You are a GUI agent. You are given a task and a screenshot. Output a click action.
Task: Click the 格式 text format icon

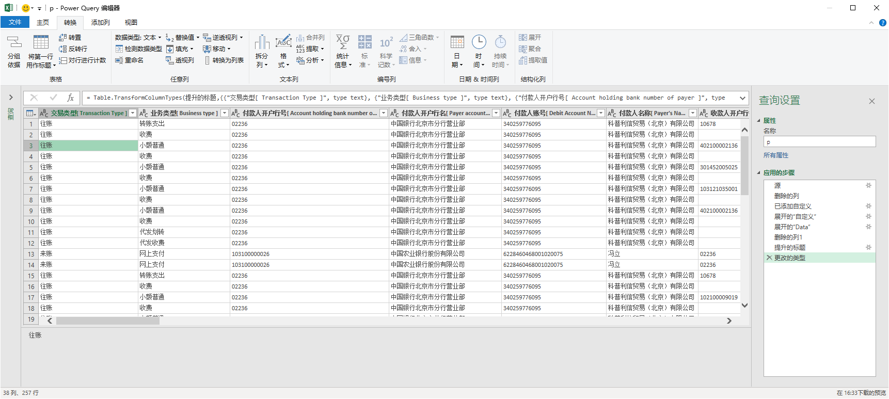(283, 42)
